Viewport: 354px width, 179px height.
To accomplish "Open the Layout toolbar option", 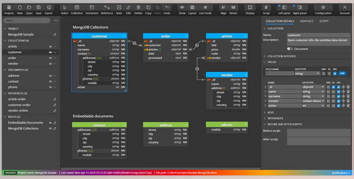I will click(x=192, y=10).
